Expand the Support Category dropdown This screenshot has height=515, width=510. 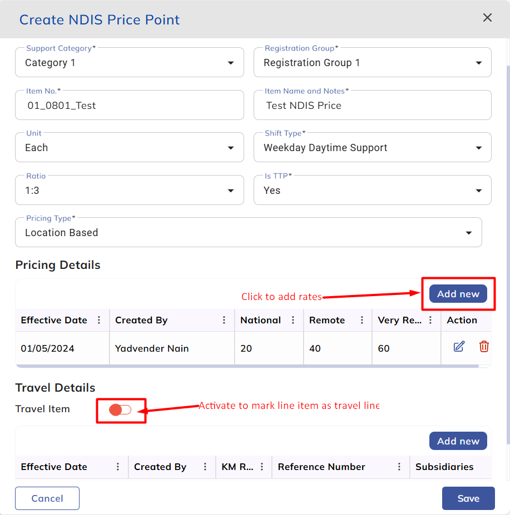129,63
